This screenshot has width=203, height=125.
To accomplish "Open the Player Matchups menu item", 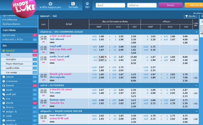I will pyautogui.click(x=19, y=64).
